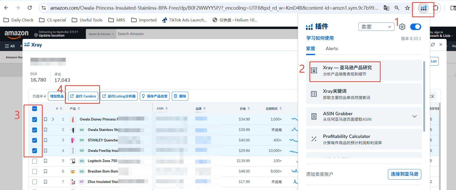456x190 pixels.
Task: Reload the page with browser refresh icon
Action: click(30, 8)
